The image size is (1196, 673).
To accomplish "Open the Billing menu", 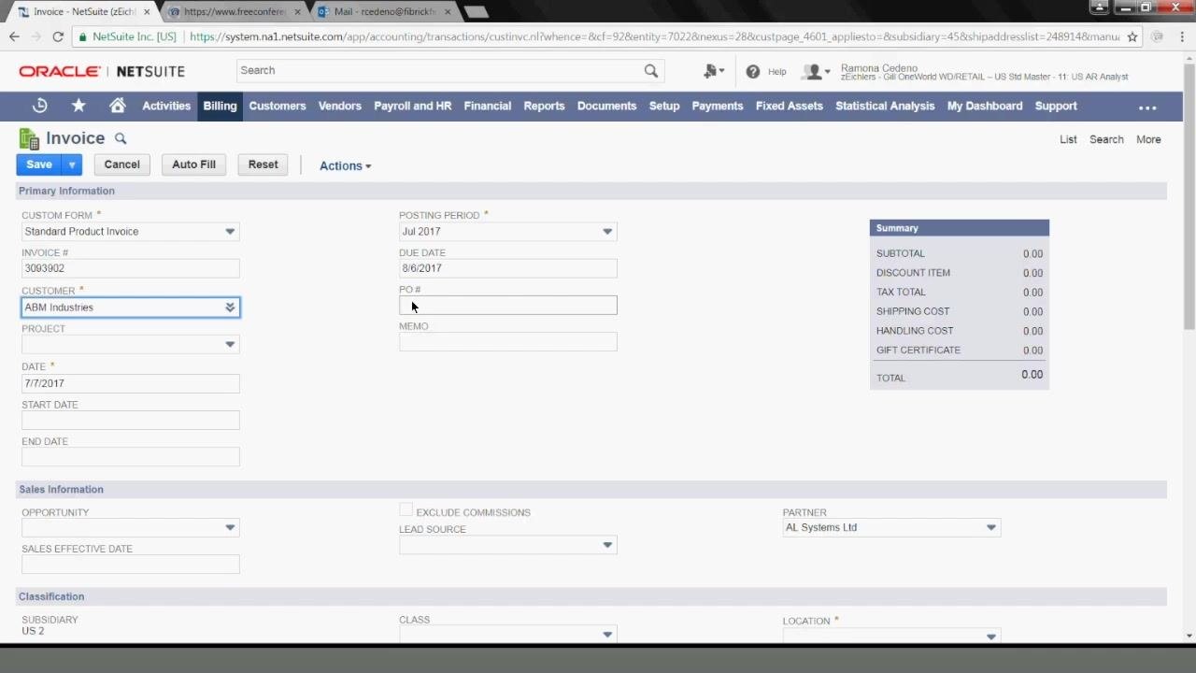I will [x=221, y=106].
